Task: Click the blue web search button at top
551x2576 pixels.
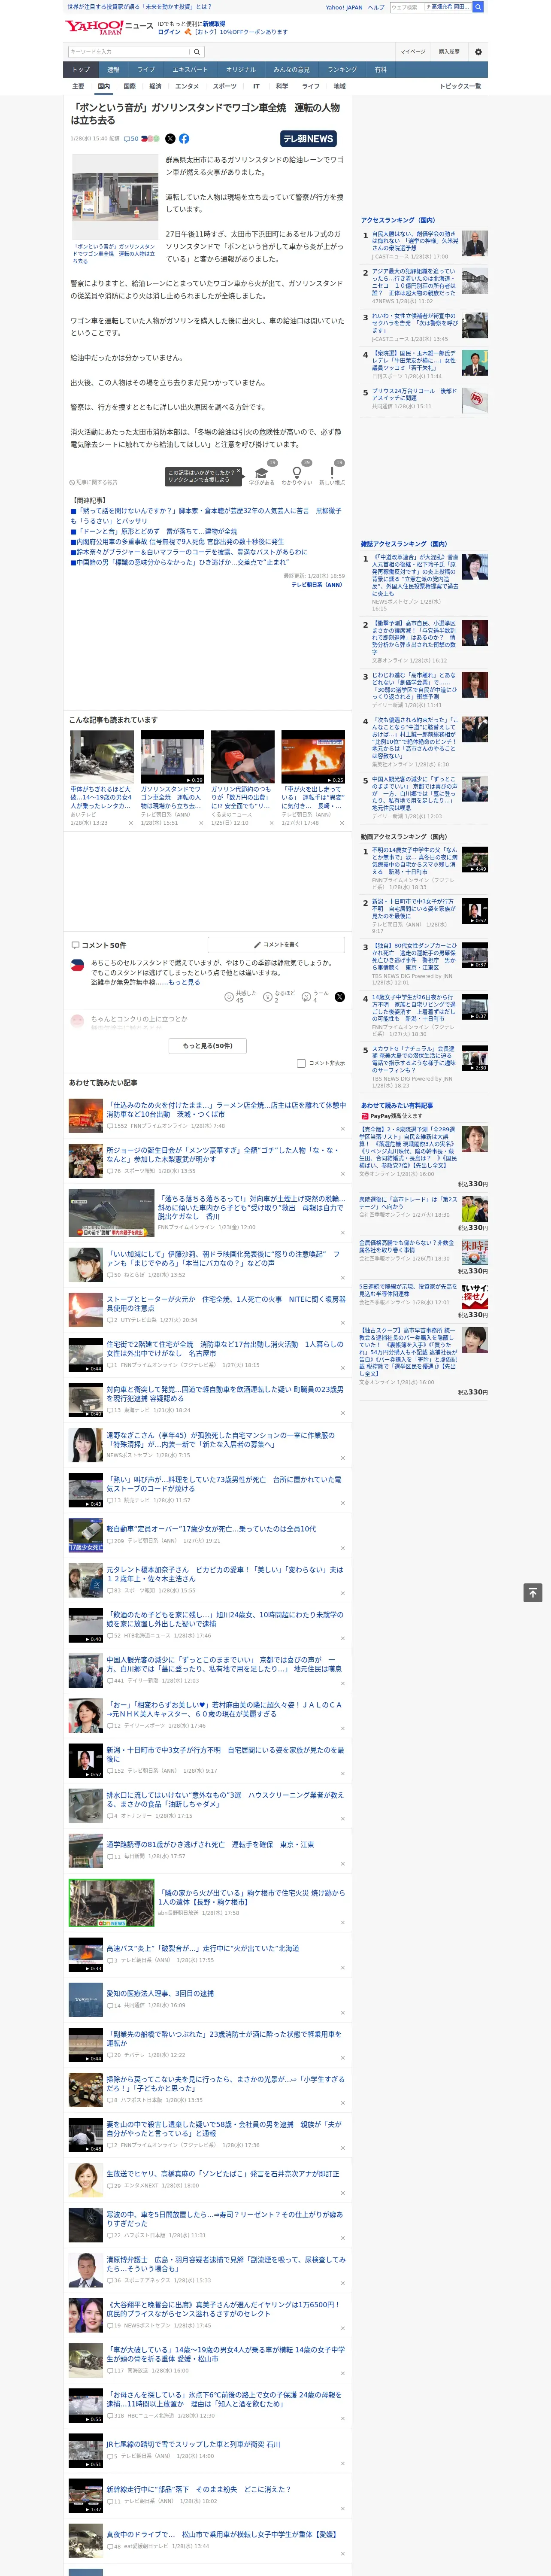Action: click(x=478, y=7)
